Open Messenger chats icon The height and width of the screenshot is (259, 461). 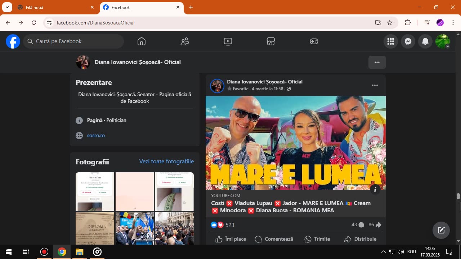408,41
